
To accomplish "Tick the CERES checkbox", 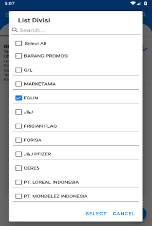I will 19,168.
